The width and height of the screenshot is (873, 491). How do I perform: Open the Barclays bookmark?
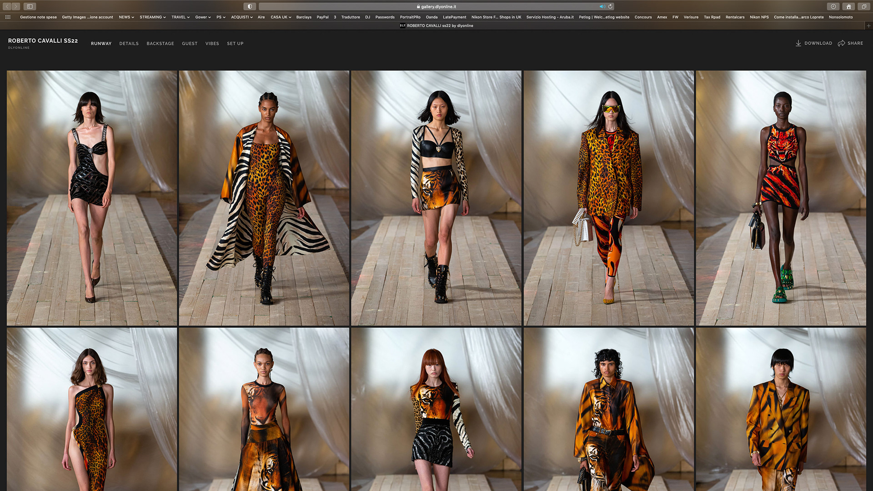pyautogui.click(x=304, y=17)
